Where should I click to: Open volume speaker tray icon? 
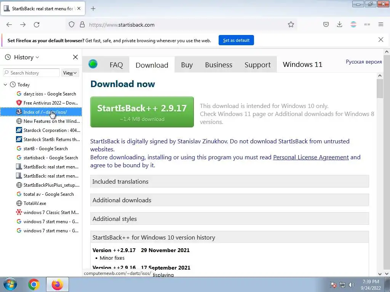click(x=351, y=284)
